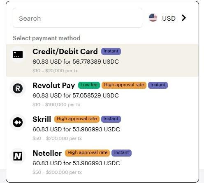The height and width of the screenshot is (183, 204).
Task: Click Revolut Pay's High approval rate badge
Action: (x=124, y=85)
